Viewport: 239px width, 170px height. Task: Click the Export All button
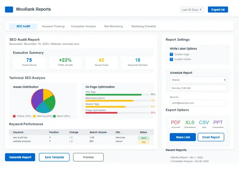coord(218,10)
